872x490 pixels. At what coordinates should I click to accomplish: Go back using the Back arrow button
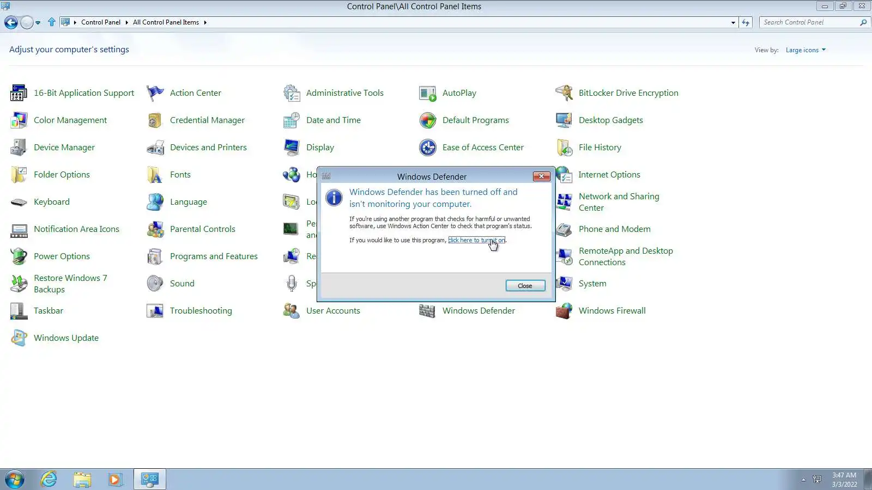[11, 22]
